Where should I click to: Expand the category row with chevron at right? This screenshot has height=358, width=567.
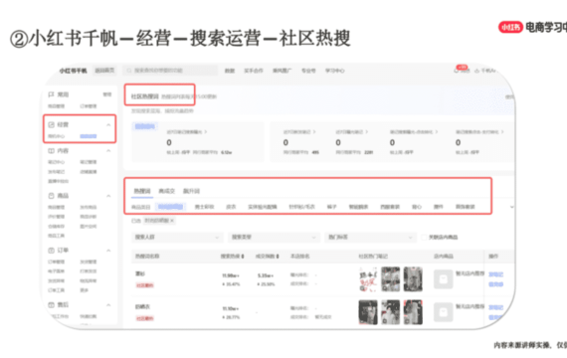[511, 207]
